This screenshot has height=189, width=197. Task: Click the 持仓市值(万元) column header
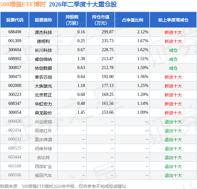coord(101,20)
